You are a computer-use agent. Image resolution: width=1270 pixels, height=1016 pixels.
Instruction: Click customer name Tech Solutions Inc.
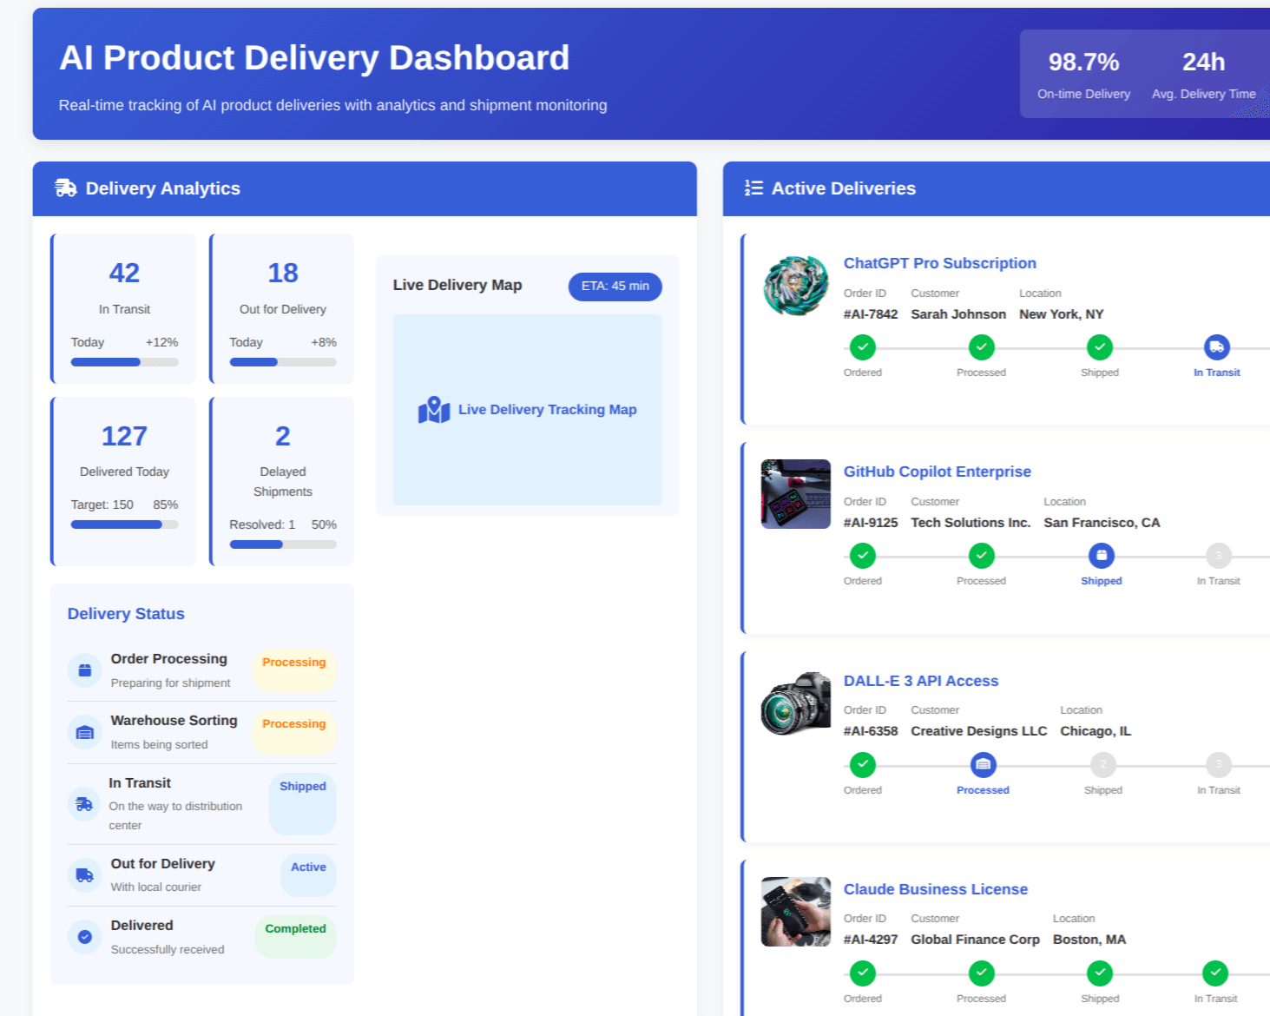click(x=971, y=523)
